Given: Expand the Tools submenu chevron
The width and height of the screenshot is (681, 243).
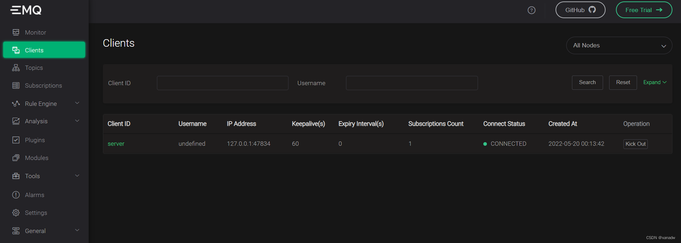Looking at the screenshot, I should [77, 176].
